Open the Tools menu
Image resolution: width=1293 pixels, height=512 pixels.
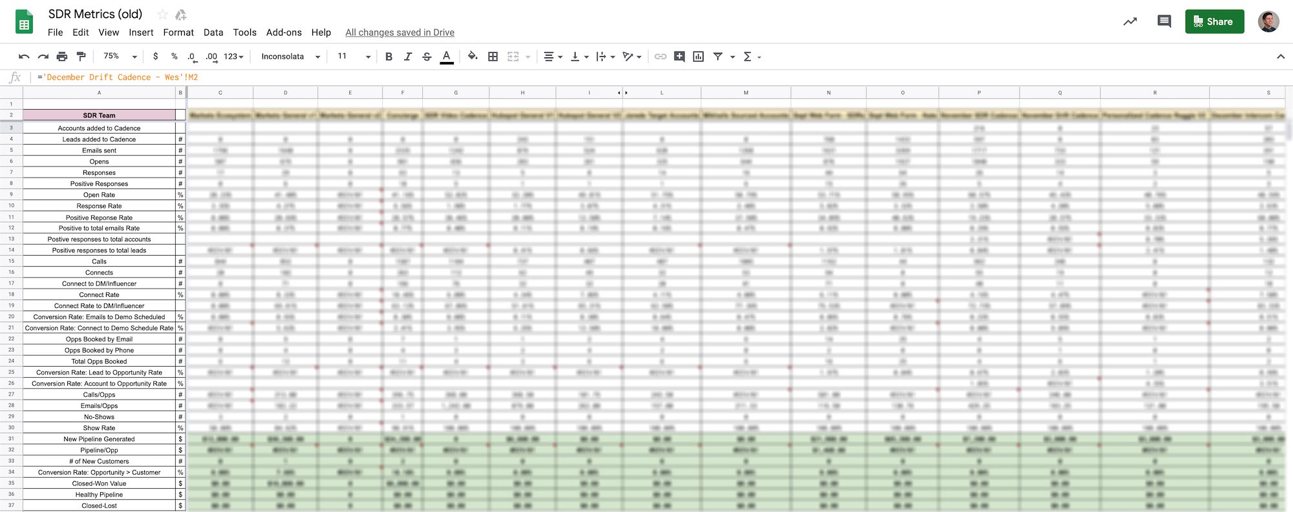coord(244,32)
